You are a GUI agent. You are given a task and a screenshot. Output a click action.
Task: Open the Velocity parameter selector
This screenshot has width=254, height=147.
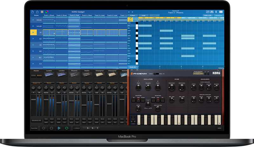pyautogui.click(x=221, y=68)
